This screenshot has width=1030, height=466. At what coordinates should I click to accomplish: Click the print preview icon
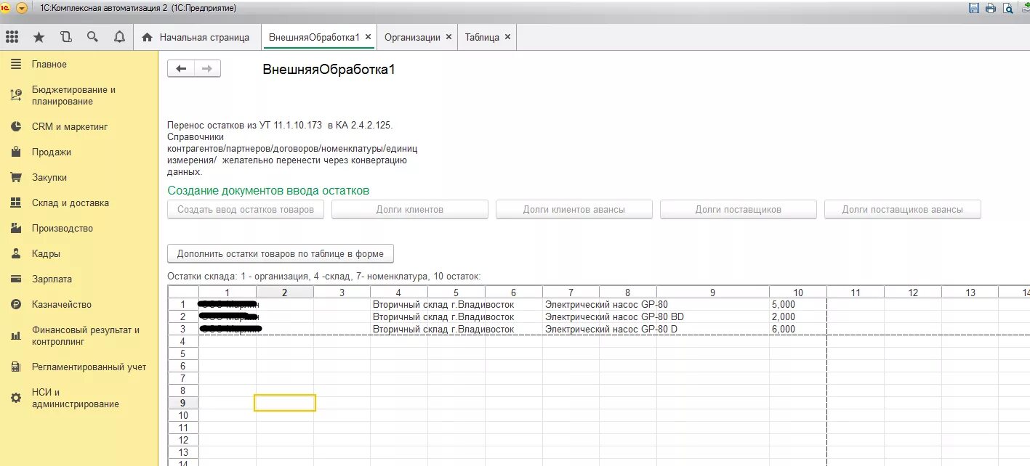tap(1008, 8)
